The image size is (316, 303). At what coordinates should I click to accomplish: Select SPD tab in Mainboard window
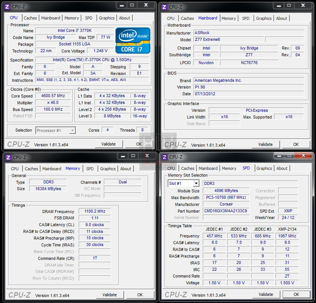(x=246, y=18)
